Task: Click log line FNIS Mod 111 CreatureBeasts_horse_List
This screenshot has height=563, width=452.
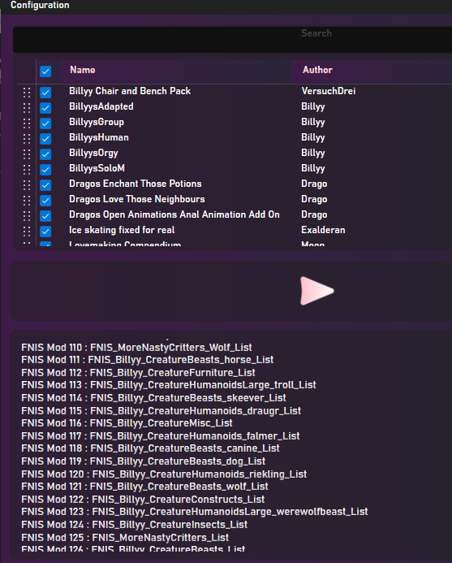Action: pos(148,360)
